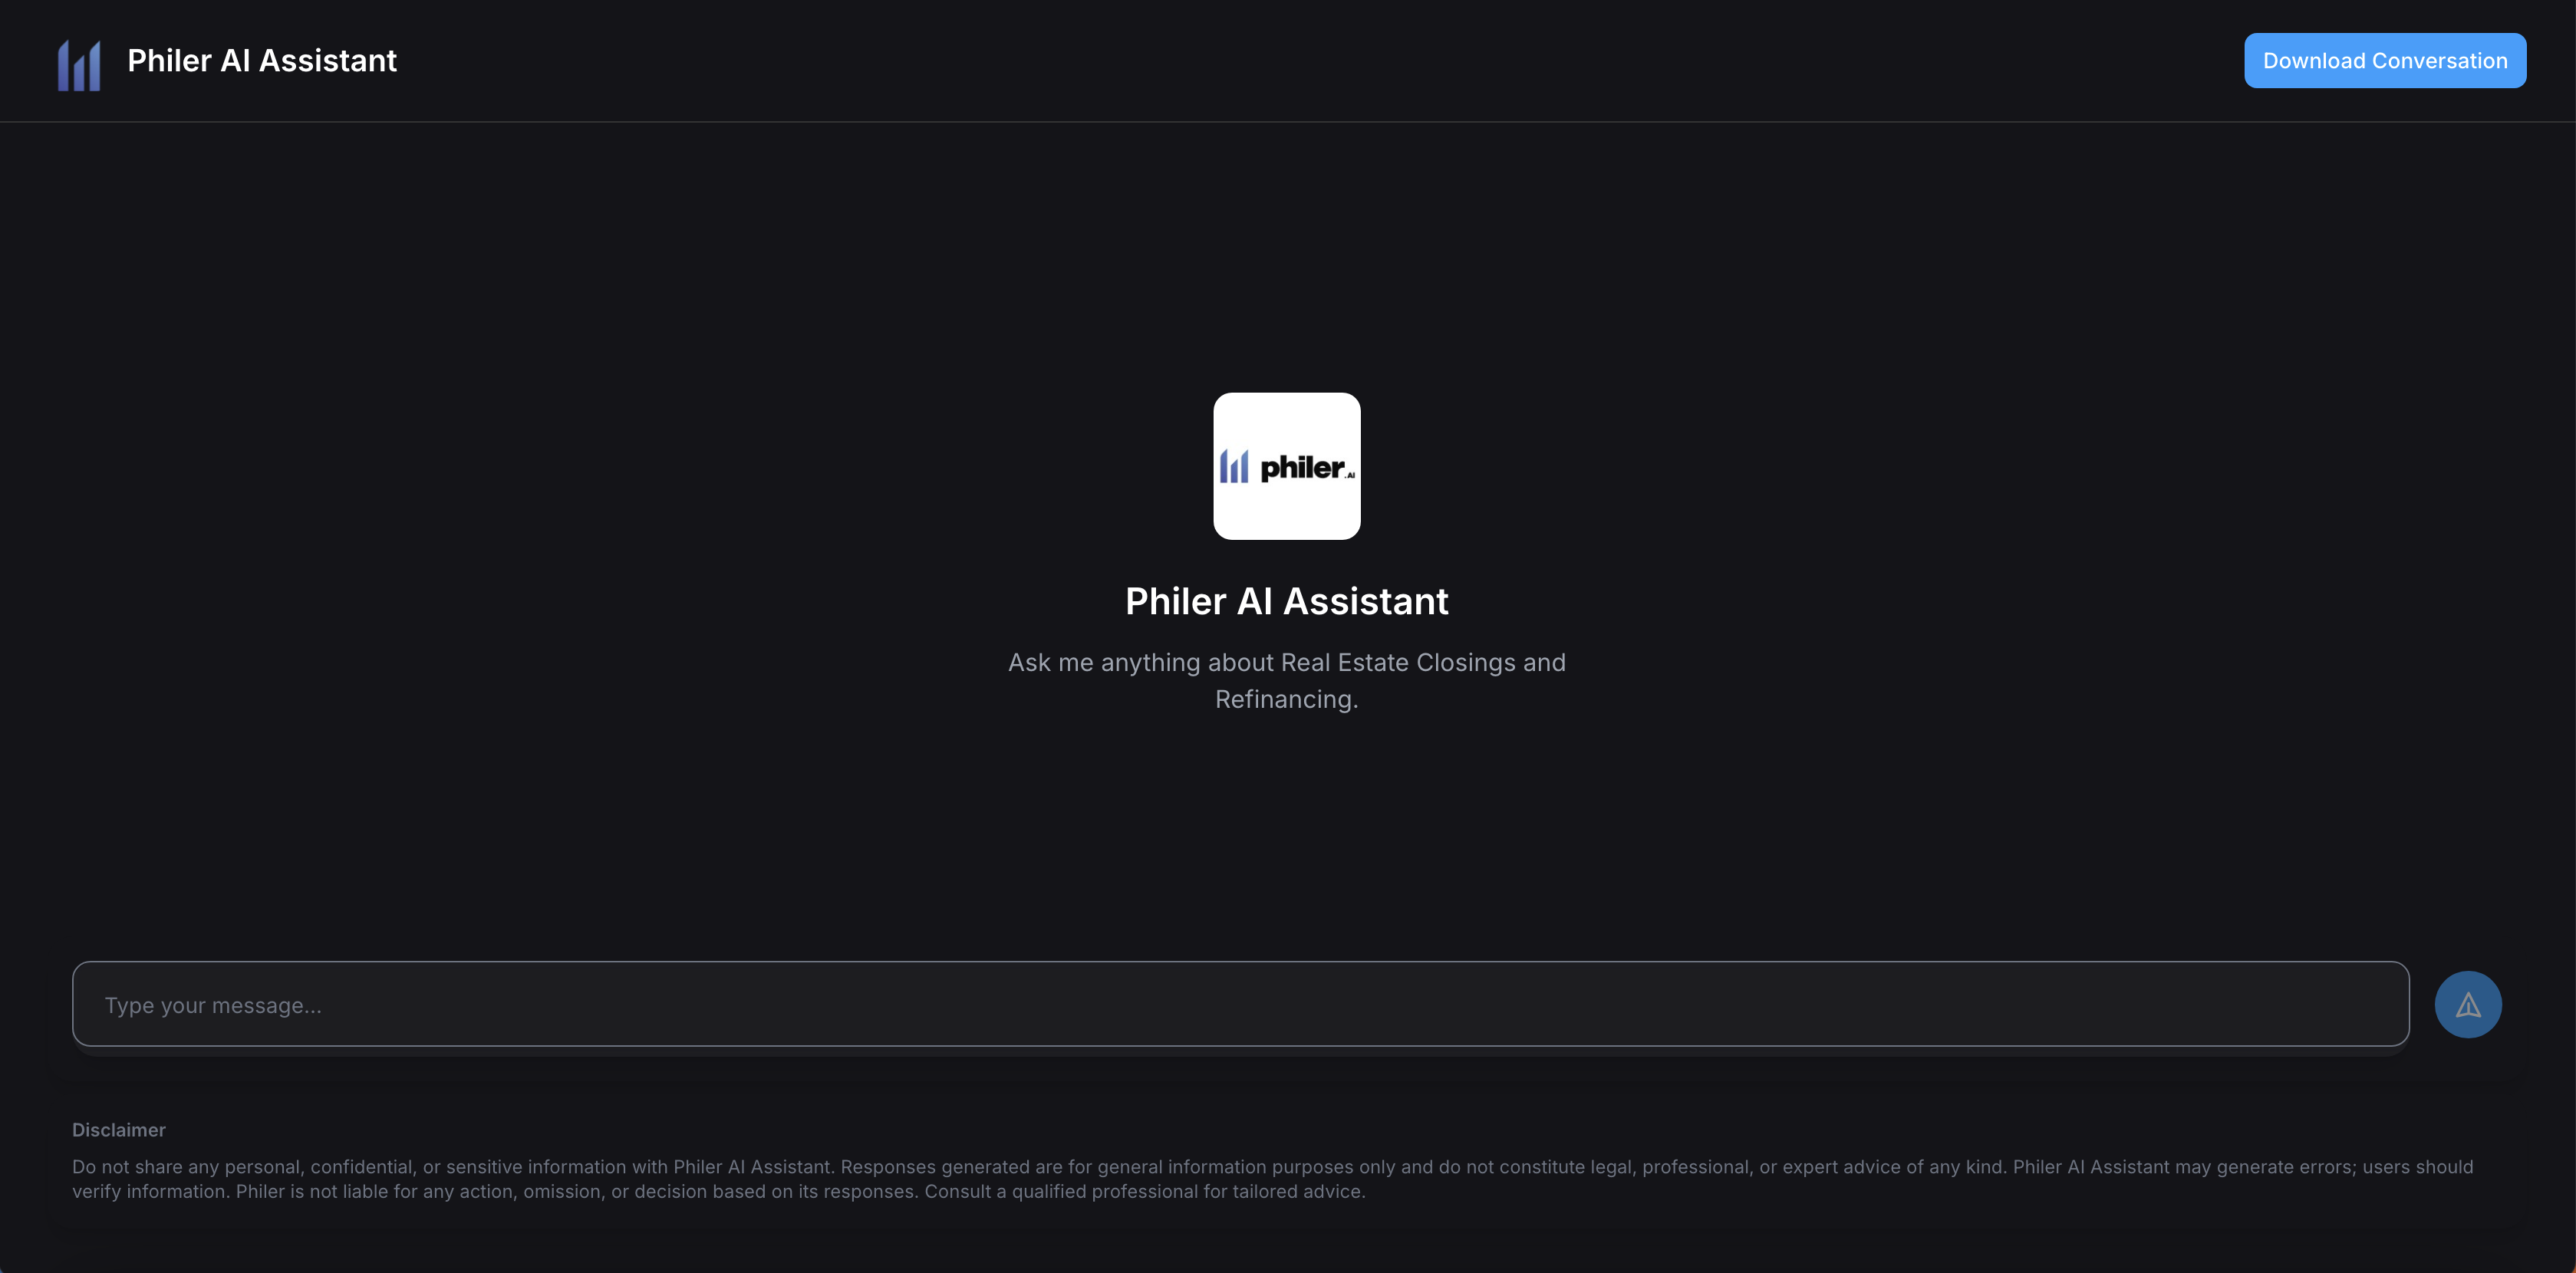Click the header title 'Philer AI Assistant'
Viewport: 2576px width, 1273px height.
[x=262, y=61]
